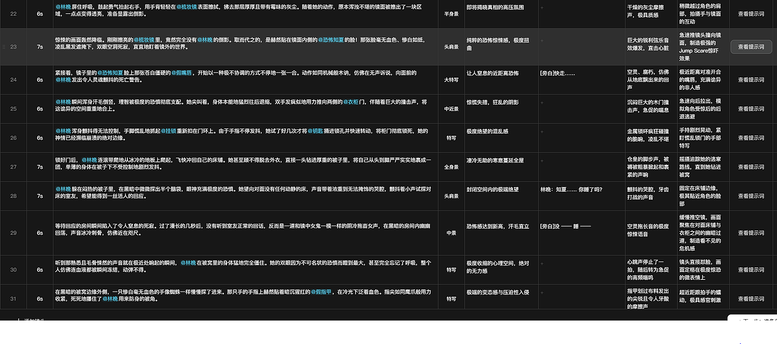Click the plus icon in row 25 dialogue cell
This screenshot has width=777, height=344.
pyautogui.click(x=542, y=102)
